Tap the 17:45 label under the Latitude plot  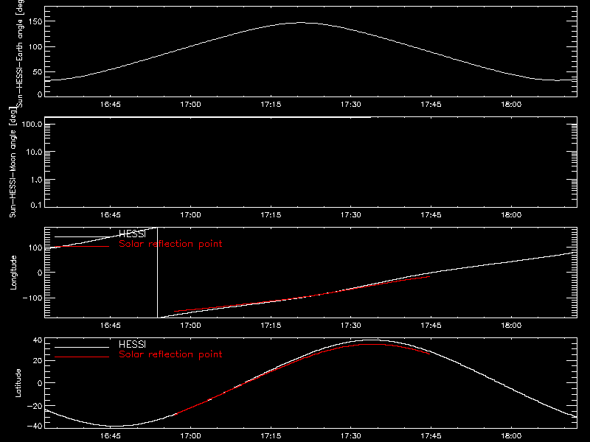coord(431,436)
